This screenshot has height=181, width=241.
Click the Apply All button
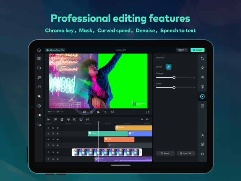coord(186,153)
